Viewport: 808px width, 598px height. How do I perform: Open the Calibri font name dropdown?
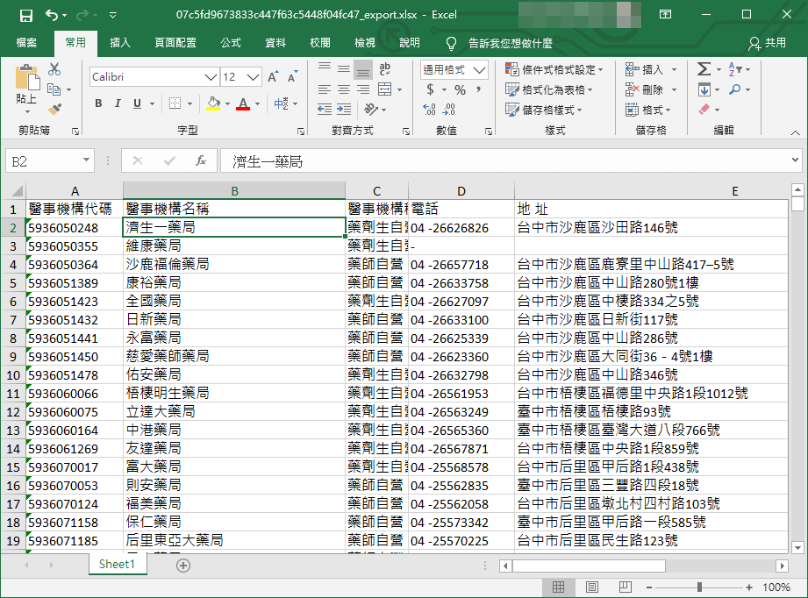point(211,77)
